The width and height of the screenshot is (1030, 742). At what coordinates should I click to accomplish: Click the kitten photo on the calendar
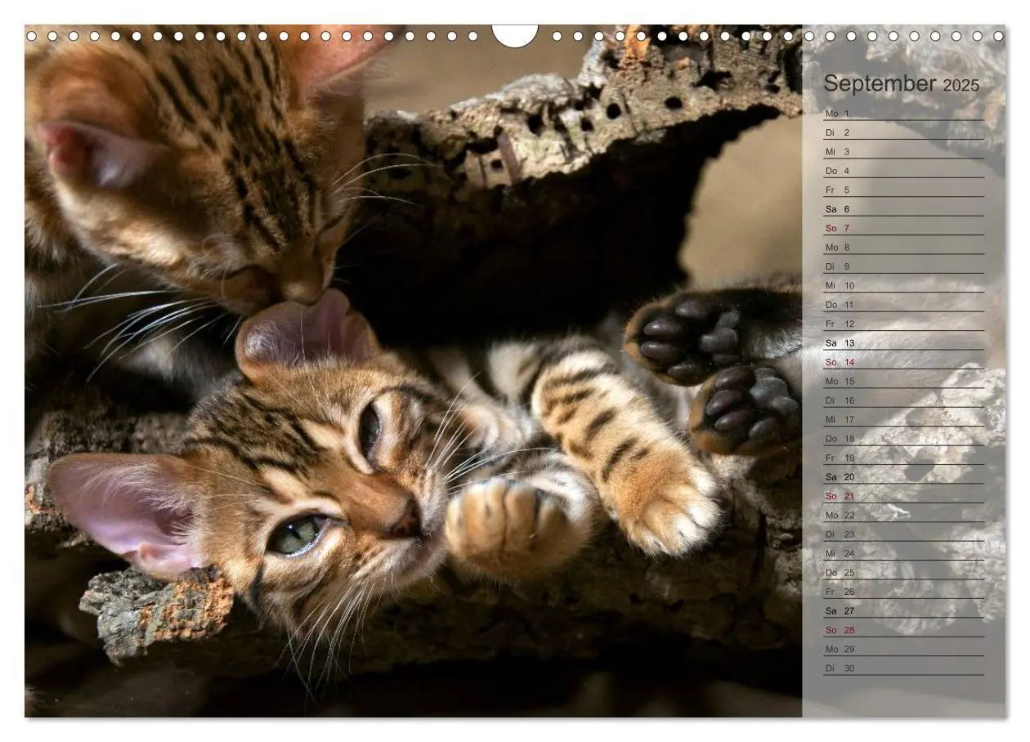click(414, 371)
